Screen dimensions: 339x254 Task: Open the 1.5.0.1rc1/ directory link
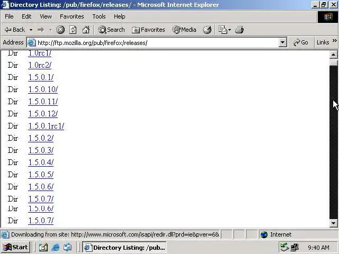click(46, 126)
